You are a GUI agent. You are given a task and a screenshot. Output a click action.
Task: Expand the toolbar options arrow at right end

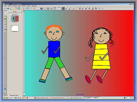pyautogui.click(x=102, y=8)
